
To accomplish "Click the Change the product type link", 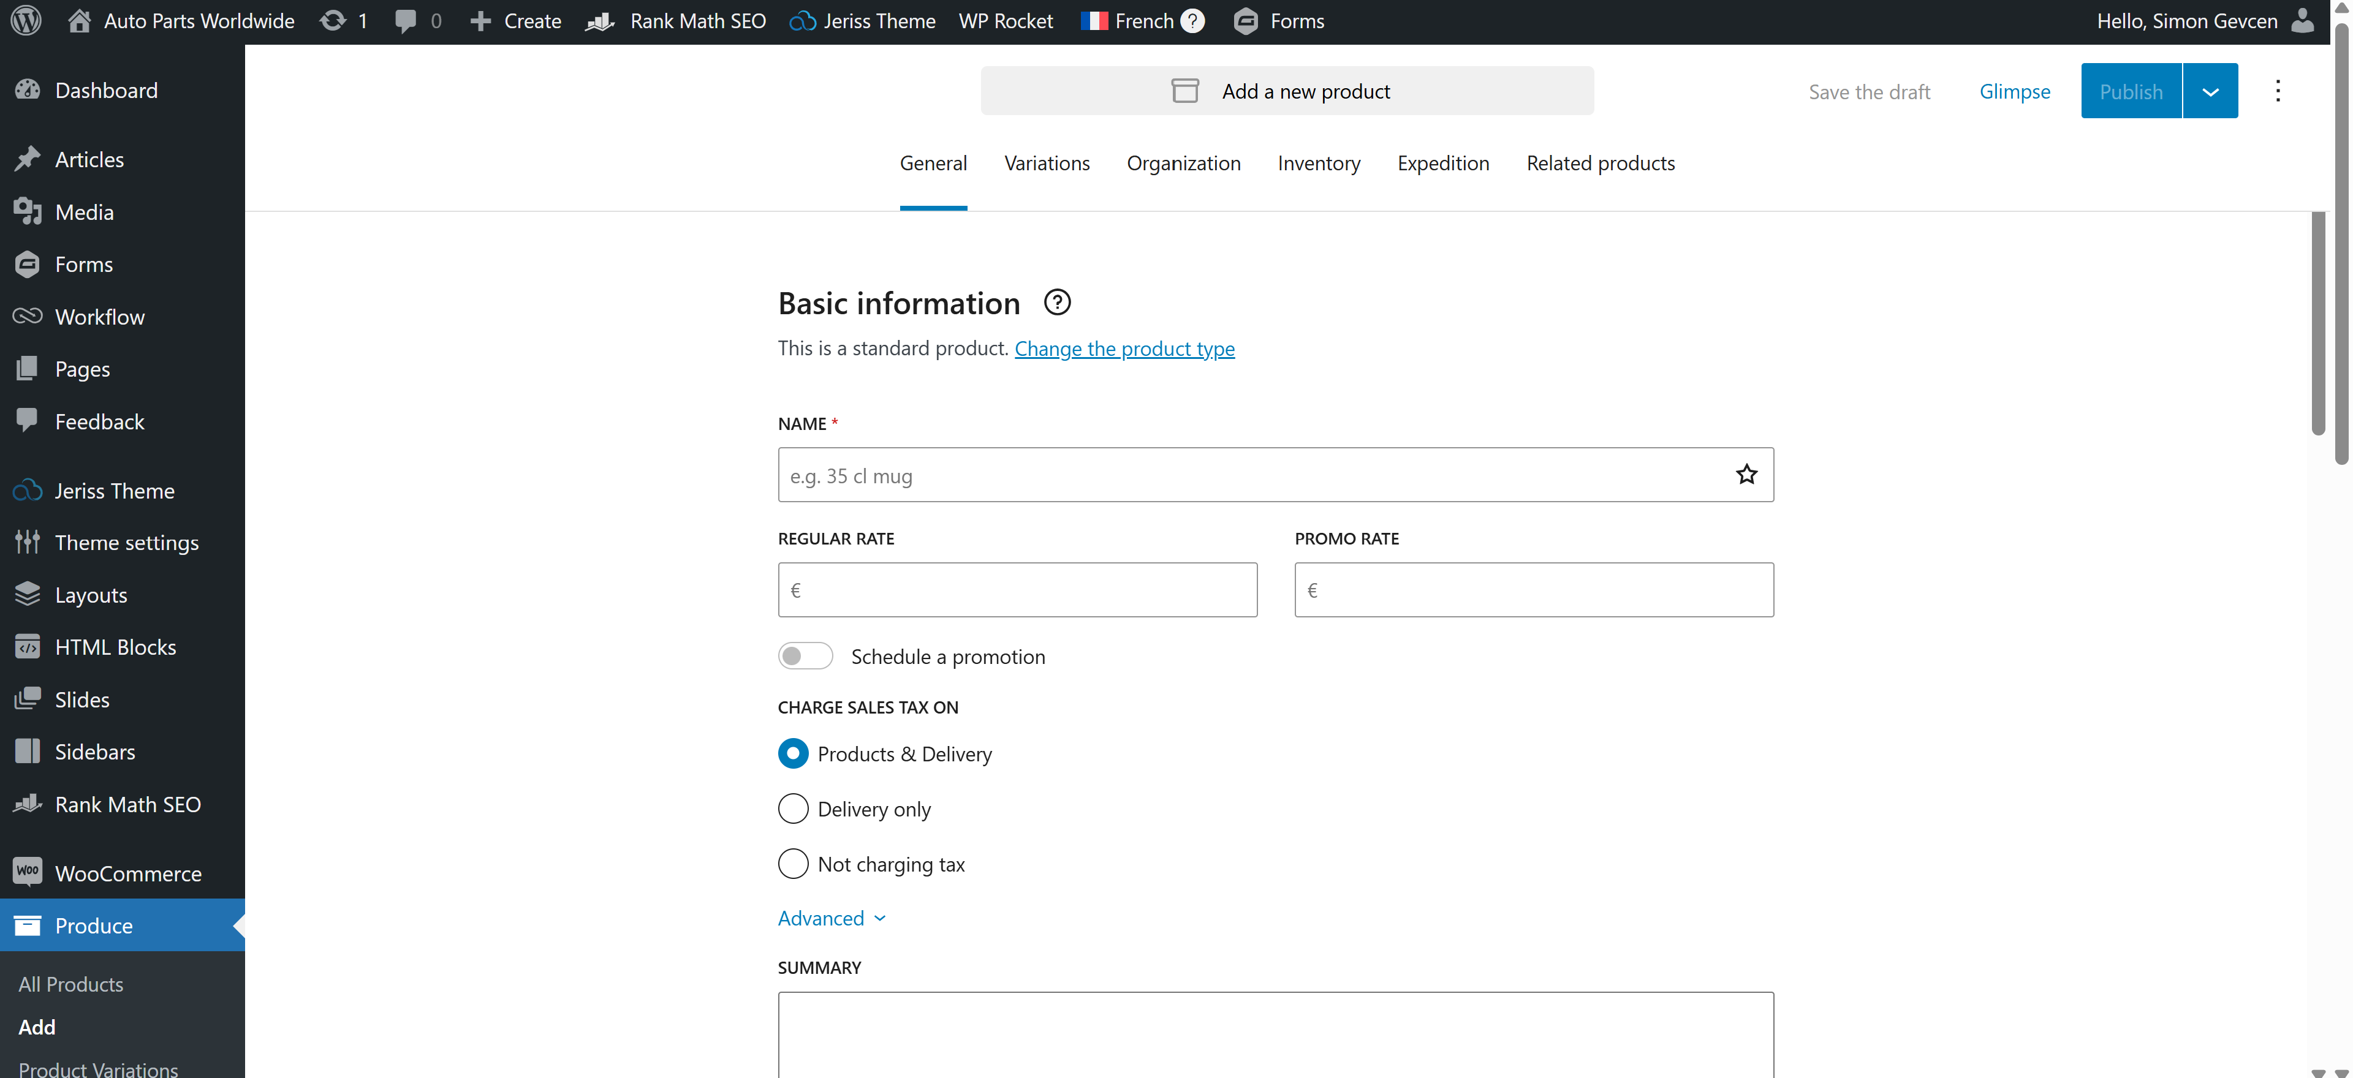I will tap(1124, 348).
